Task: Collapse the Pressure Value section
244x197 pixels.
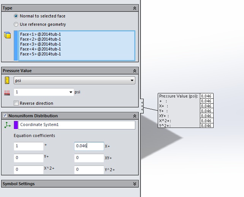Action: click(x=135, y=71)
